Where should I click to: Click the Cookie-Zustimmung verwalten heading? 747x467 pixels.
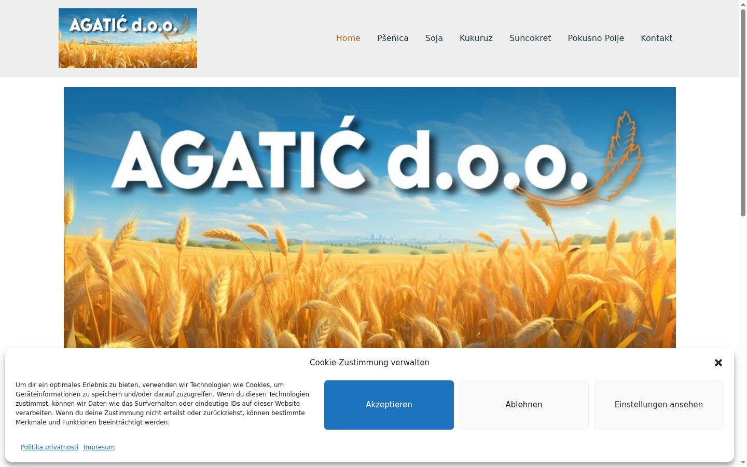click(369, 363)
